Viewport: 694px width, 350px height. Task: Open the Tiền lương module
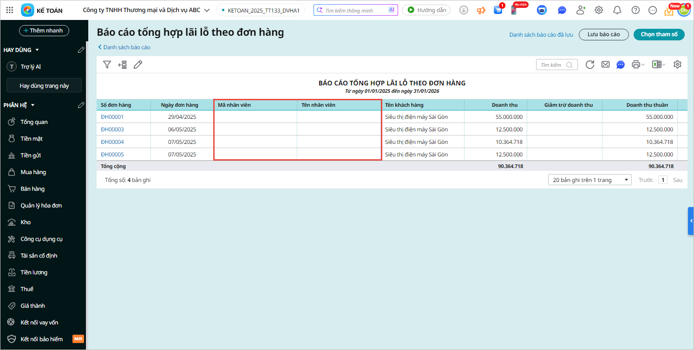33,272
